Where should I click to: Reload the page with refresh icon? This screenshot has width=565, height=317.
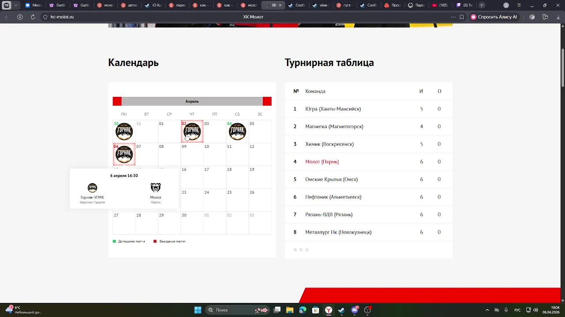33,17
